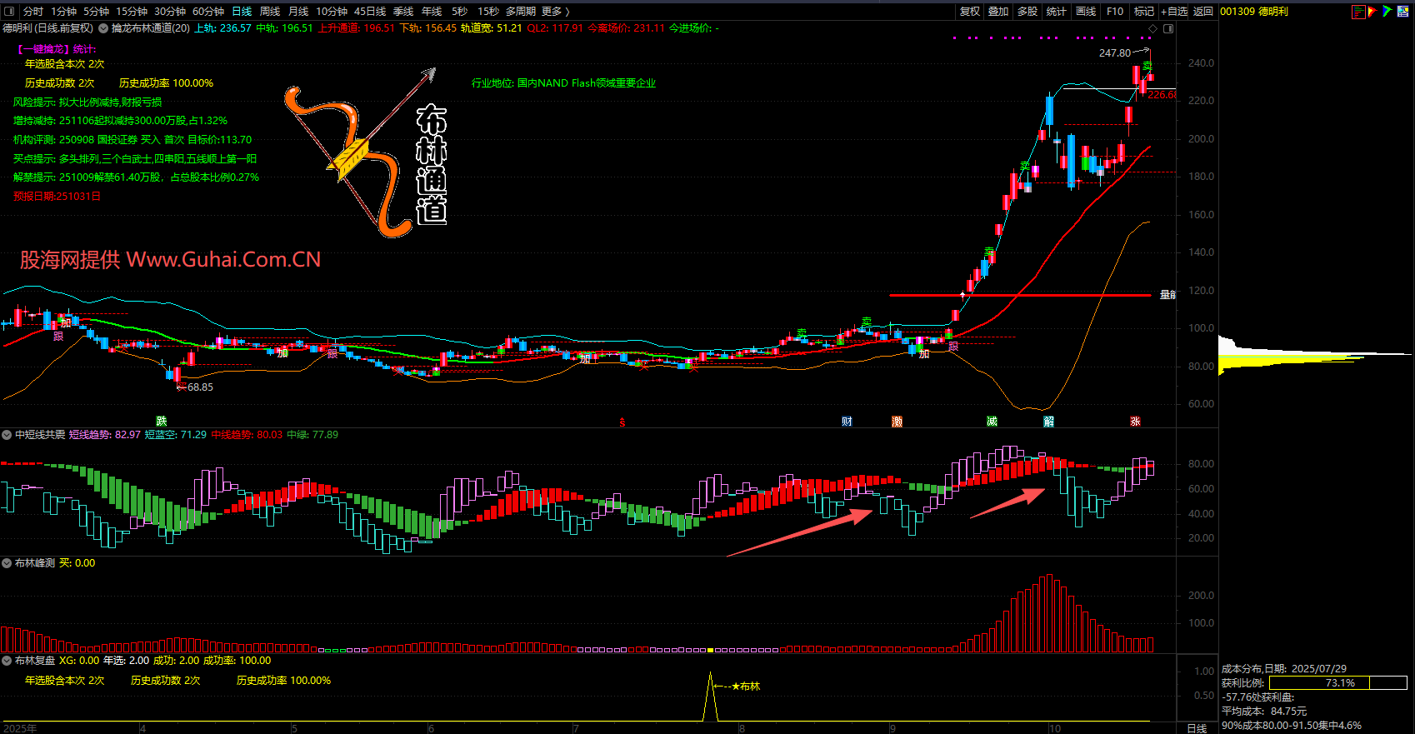Open the cost distribution bar icon
The width and height of the screenshot is (1415, 734).
pyautogui.click(x=1358, y=12)
